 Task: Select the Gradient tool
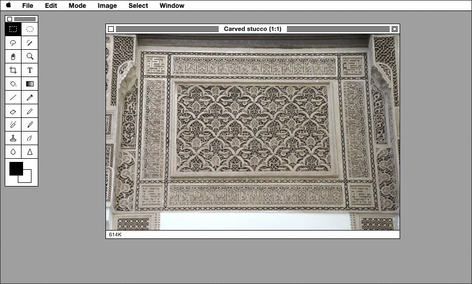(30, 84)
